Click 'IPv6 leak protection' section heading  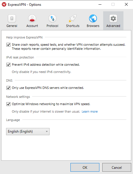(20, 57)
